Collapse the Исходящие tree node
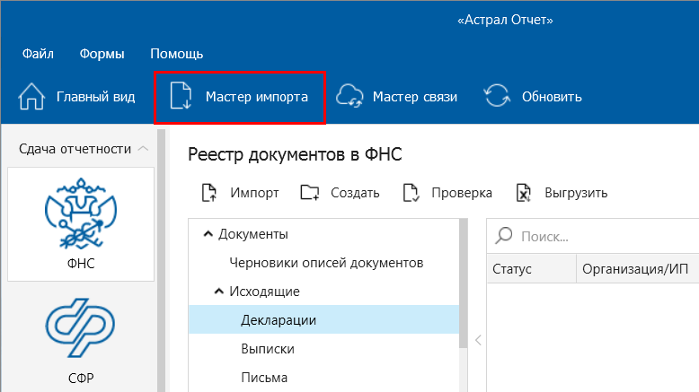Image resolution: width=699 pixels, height=392 pixels. point(219,292)
